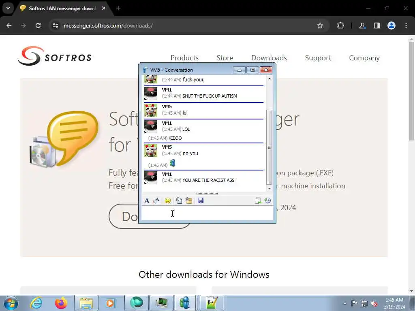Bookmark this page with the star icon

[320, 26]
